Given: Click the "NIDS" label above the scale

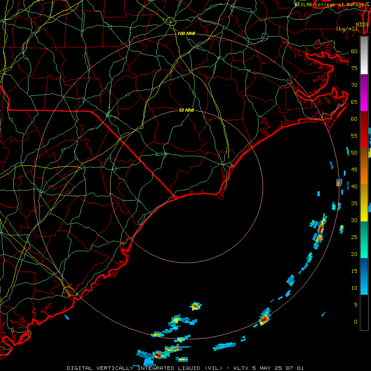Looking at the screenshot, I should 362,25.
